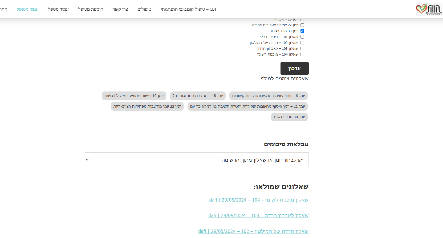The height and width of the screenshot is (238, 443).
Task: Click the dark עדכון button
Action: [x=295, y=68]
